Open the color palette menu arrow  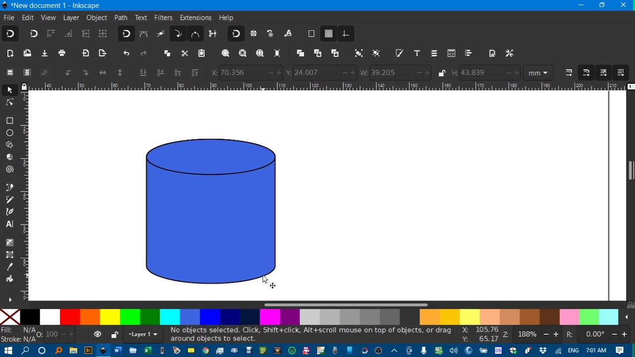(627, 317)
